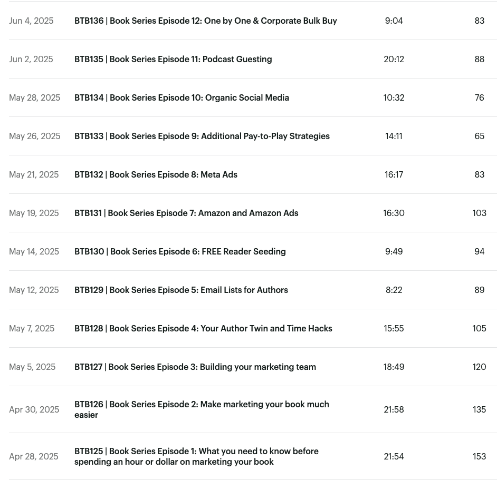Click the May 19, 2025 date
497x480 pixels.
tap(34, 213)
